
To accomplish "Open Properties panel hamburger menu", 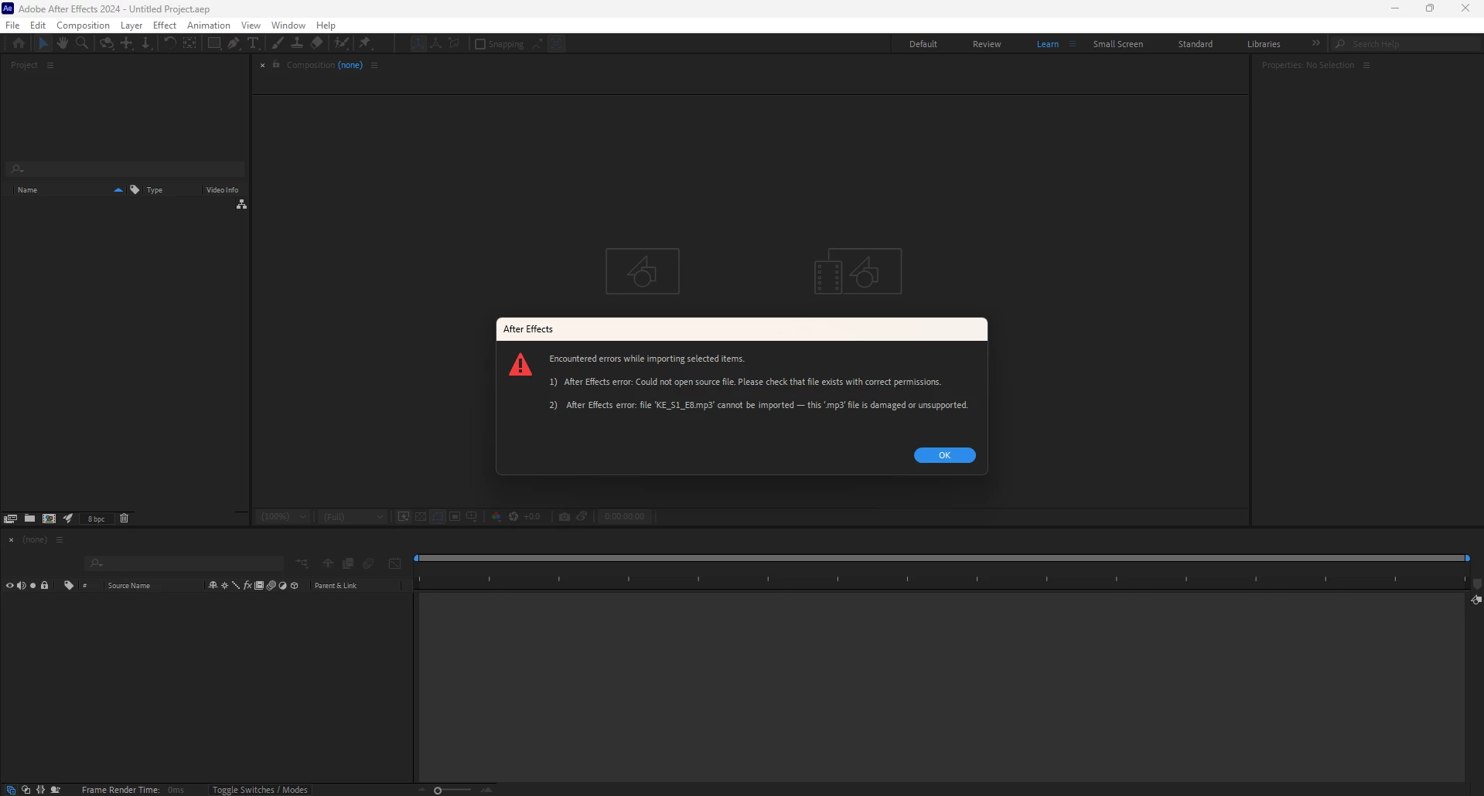I will (1366, 65).
